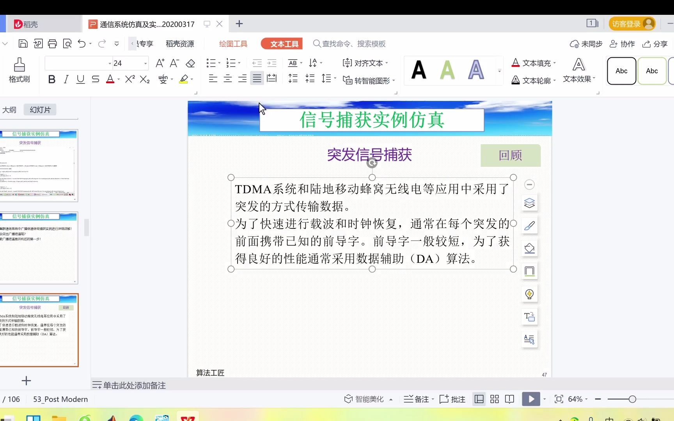Toggle Underline formatting
674x421 pixels.
click(81, 79)
